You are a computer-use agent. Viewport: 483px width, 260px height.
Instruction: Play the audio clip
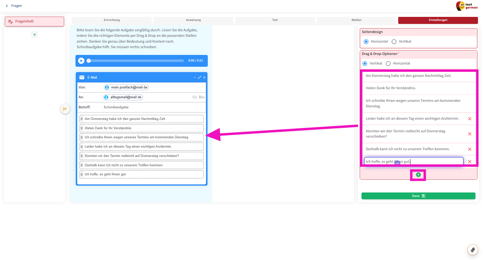coord(81,61)
